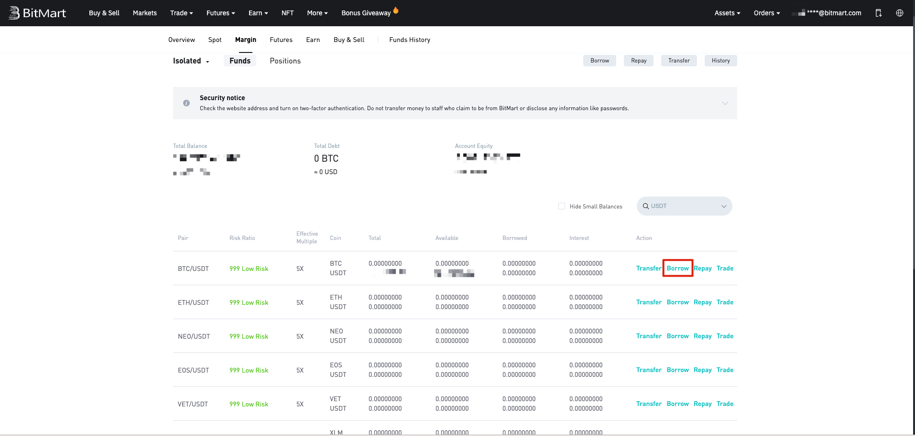Viewport: 915px width, 436px height.
Task: Click the top Borrow button
Action: click(599, 61)
